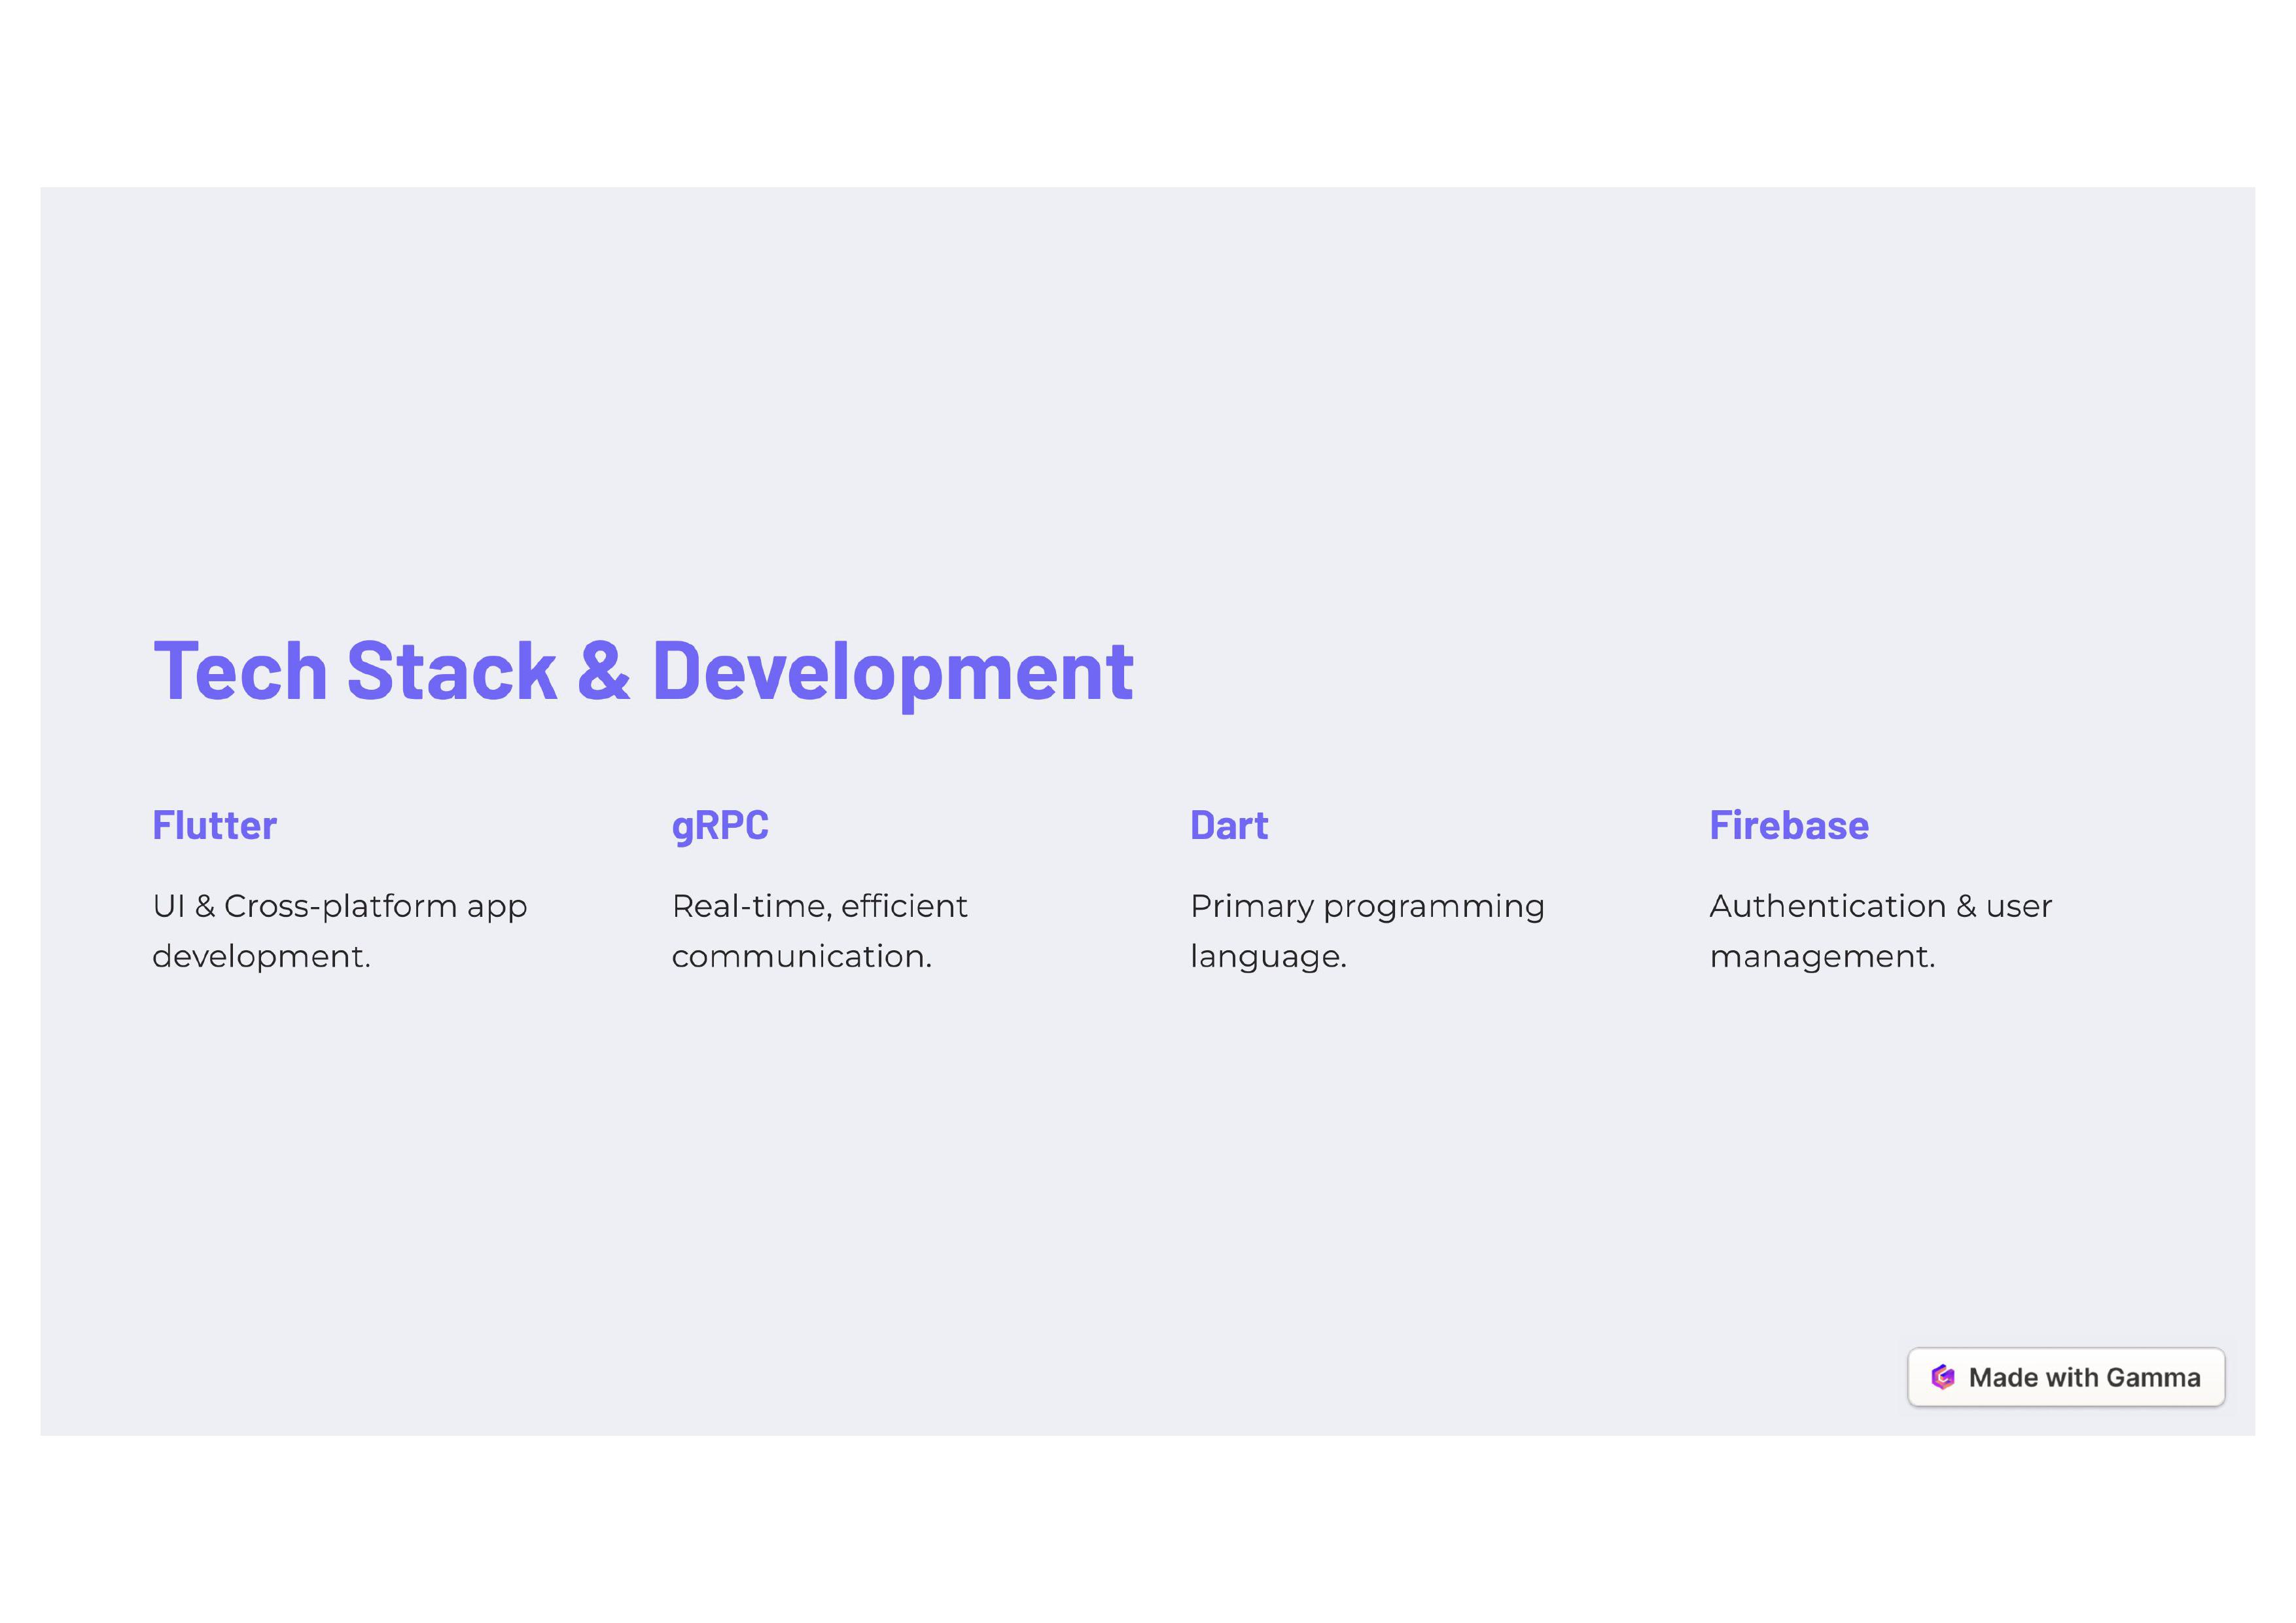Click the Real-time, efficient text line
Image resolution: width=2296 pixels, height=1623 pixels.
pyautogui.click(x=819, y=906)
